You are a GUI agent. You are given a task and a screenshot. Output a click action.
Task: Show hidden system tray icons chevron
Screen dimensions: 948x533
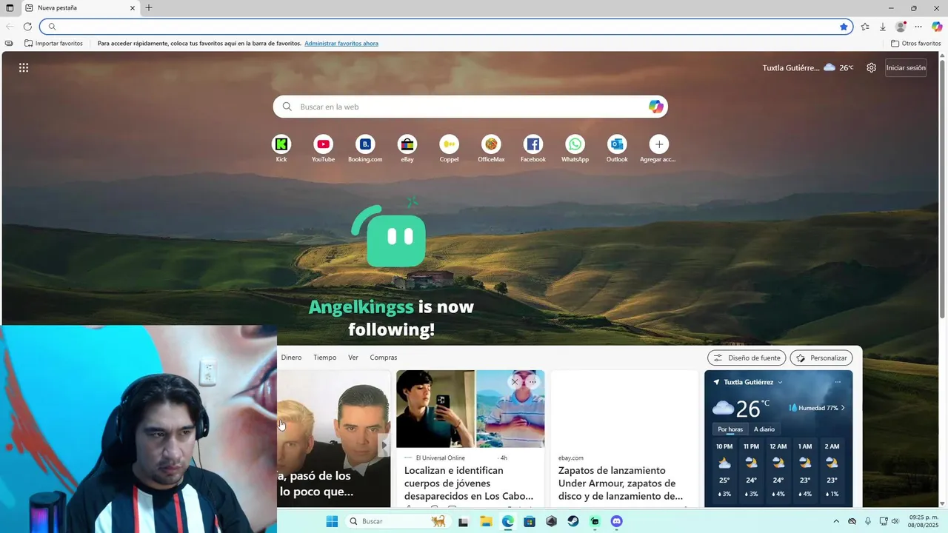tap(836, 521)
